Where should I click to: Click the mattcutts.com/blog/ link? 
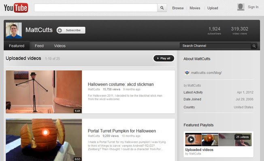[x=206, y=73]
